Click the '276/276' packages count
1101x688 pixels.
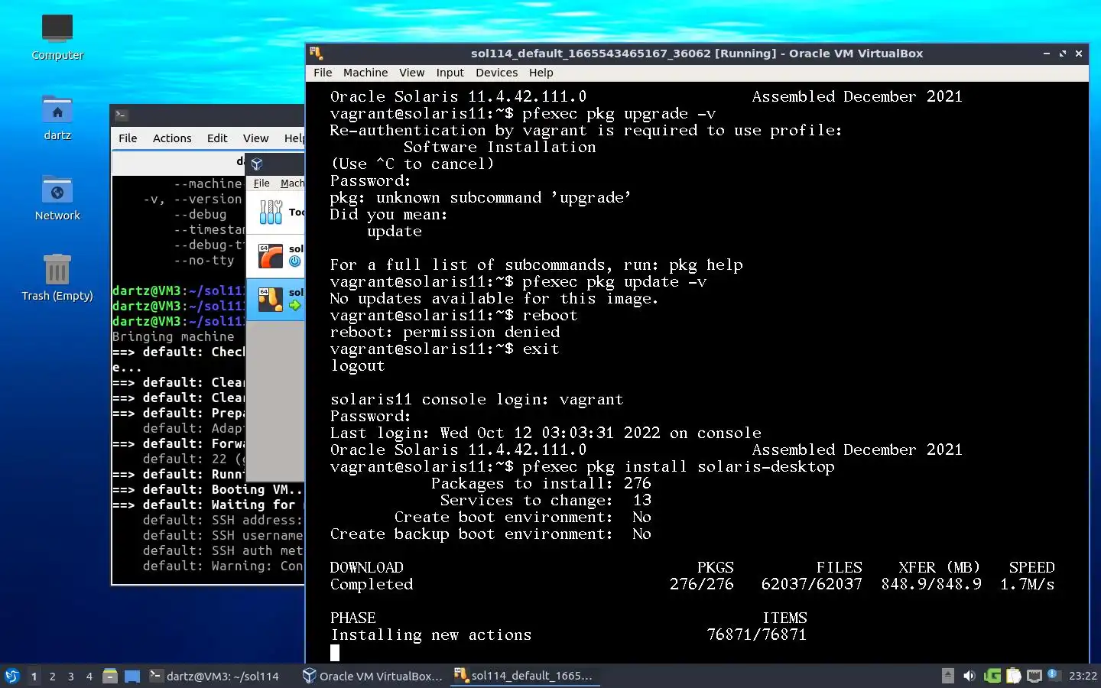coord(701,584)
